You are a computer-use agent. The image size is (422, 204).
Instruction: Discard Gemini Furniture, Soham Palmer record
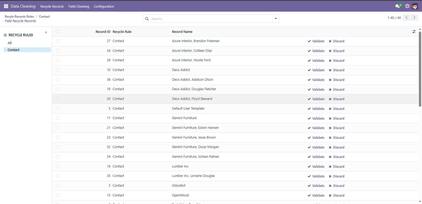(x=336, y=157)
